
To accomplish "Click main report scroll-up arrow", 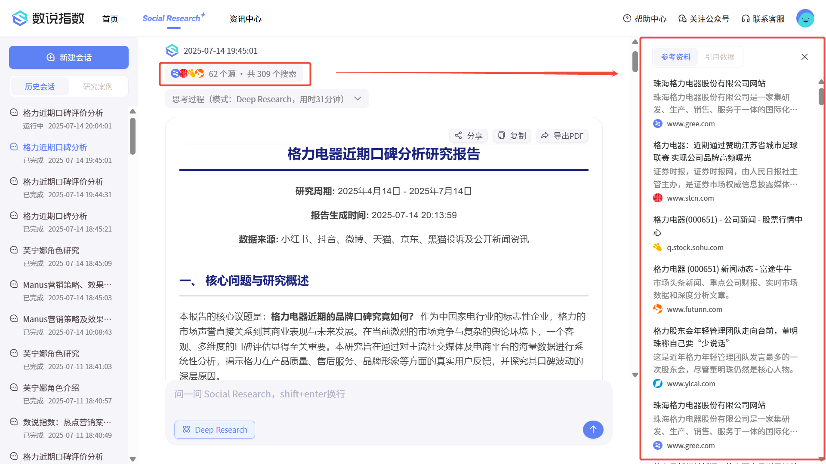I will (x=635, y=42).
